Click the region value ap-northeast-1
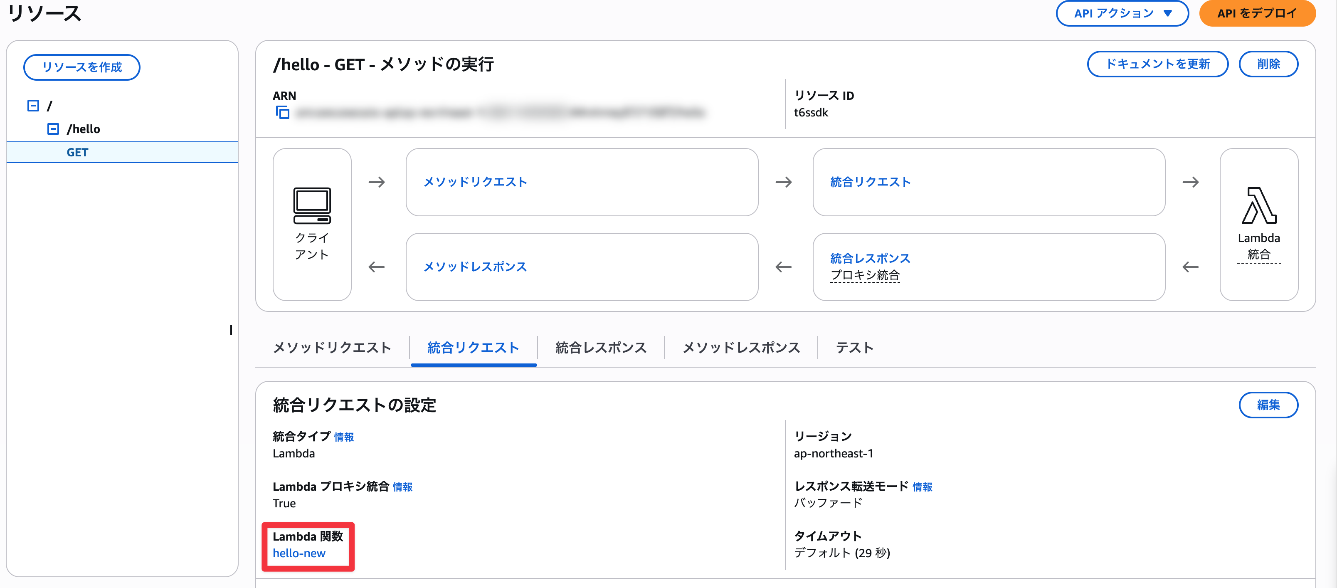This screenshot has width=1337, height=588. coord(833,453)
